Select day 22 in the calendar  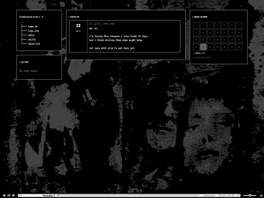pyautogui.click(x=196, y=47)
